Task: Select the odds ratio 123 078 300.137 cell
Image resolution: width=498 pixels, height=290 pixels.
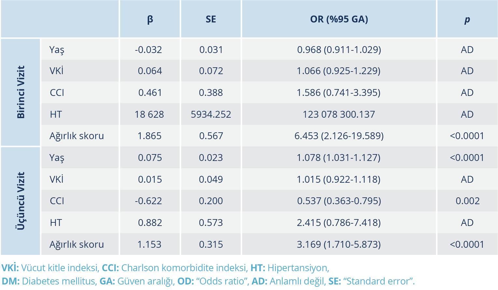Action: (x=339, y=114)
